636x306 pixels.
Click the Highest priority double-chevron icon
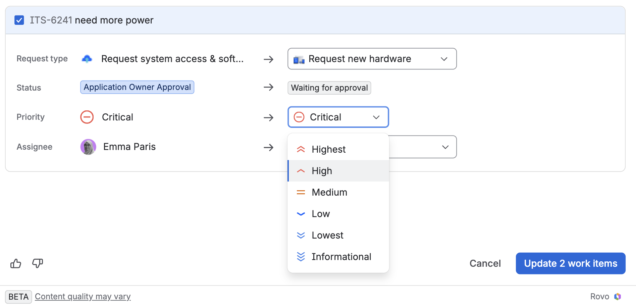(301, 149)
